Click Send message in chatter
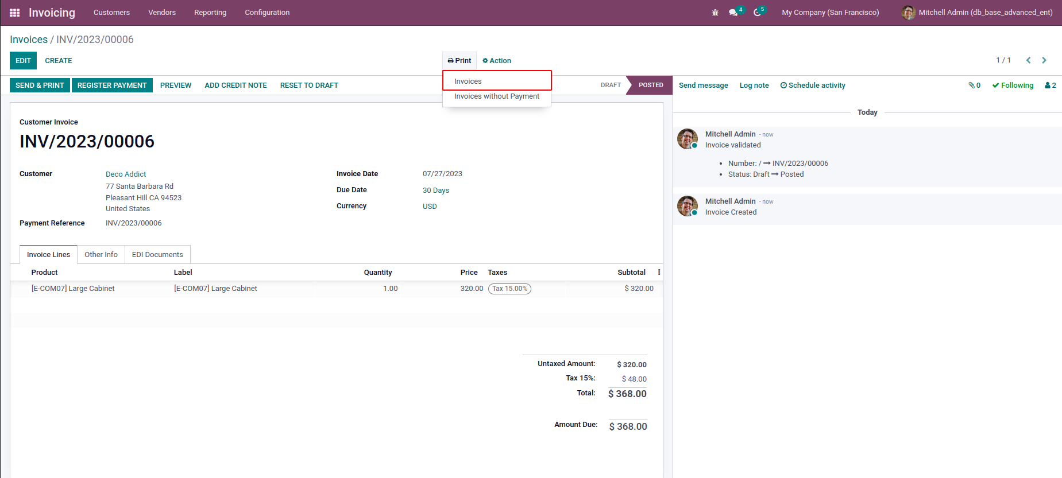Viewport: 1062px width, 478px height. [703, 86]
